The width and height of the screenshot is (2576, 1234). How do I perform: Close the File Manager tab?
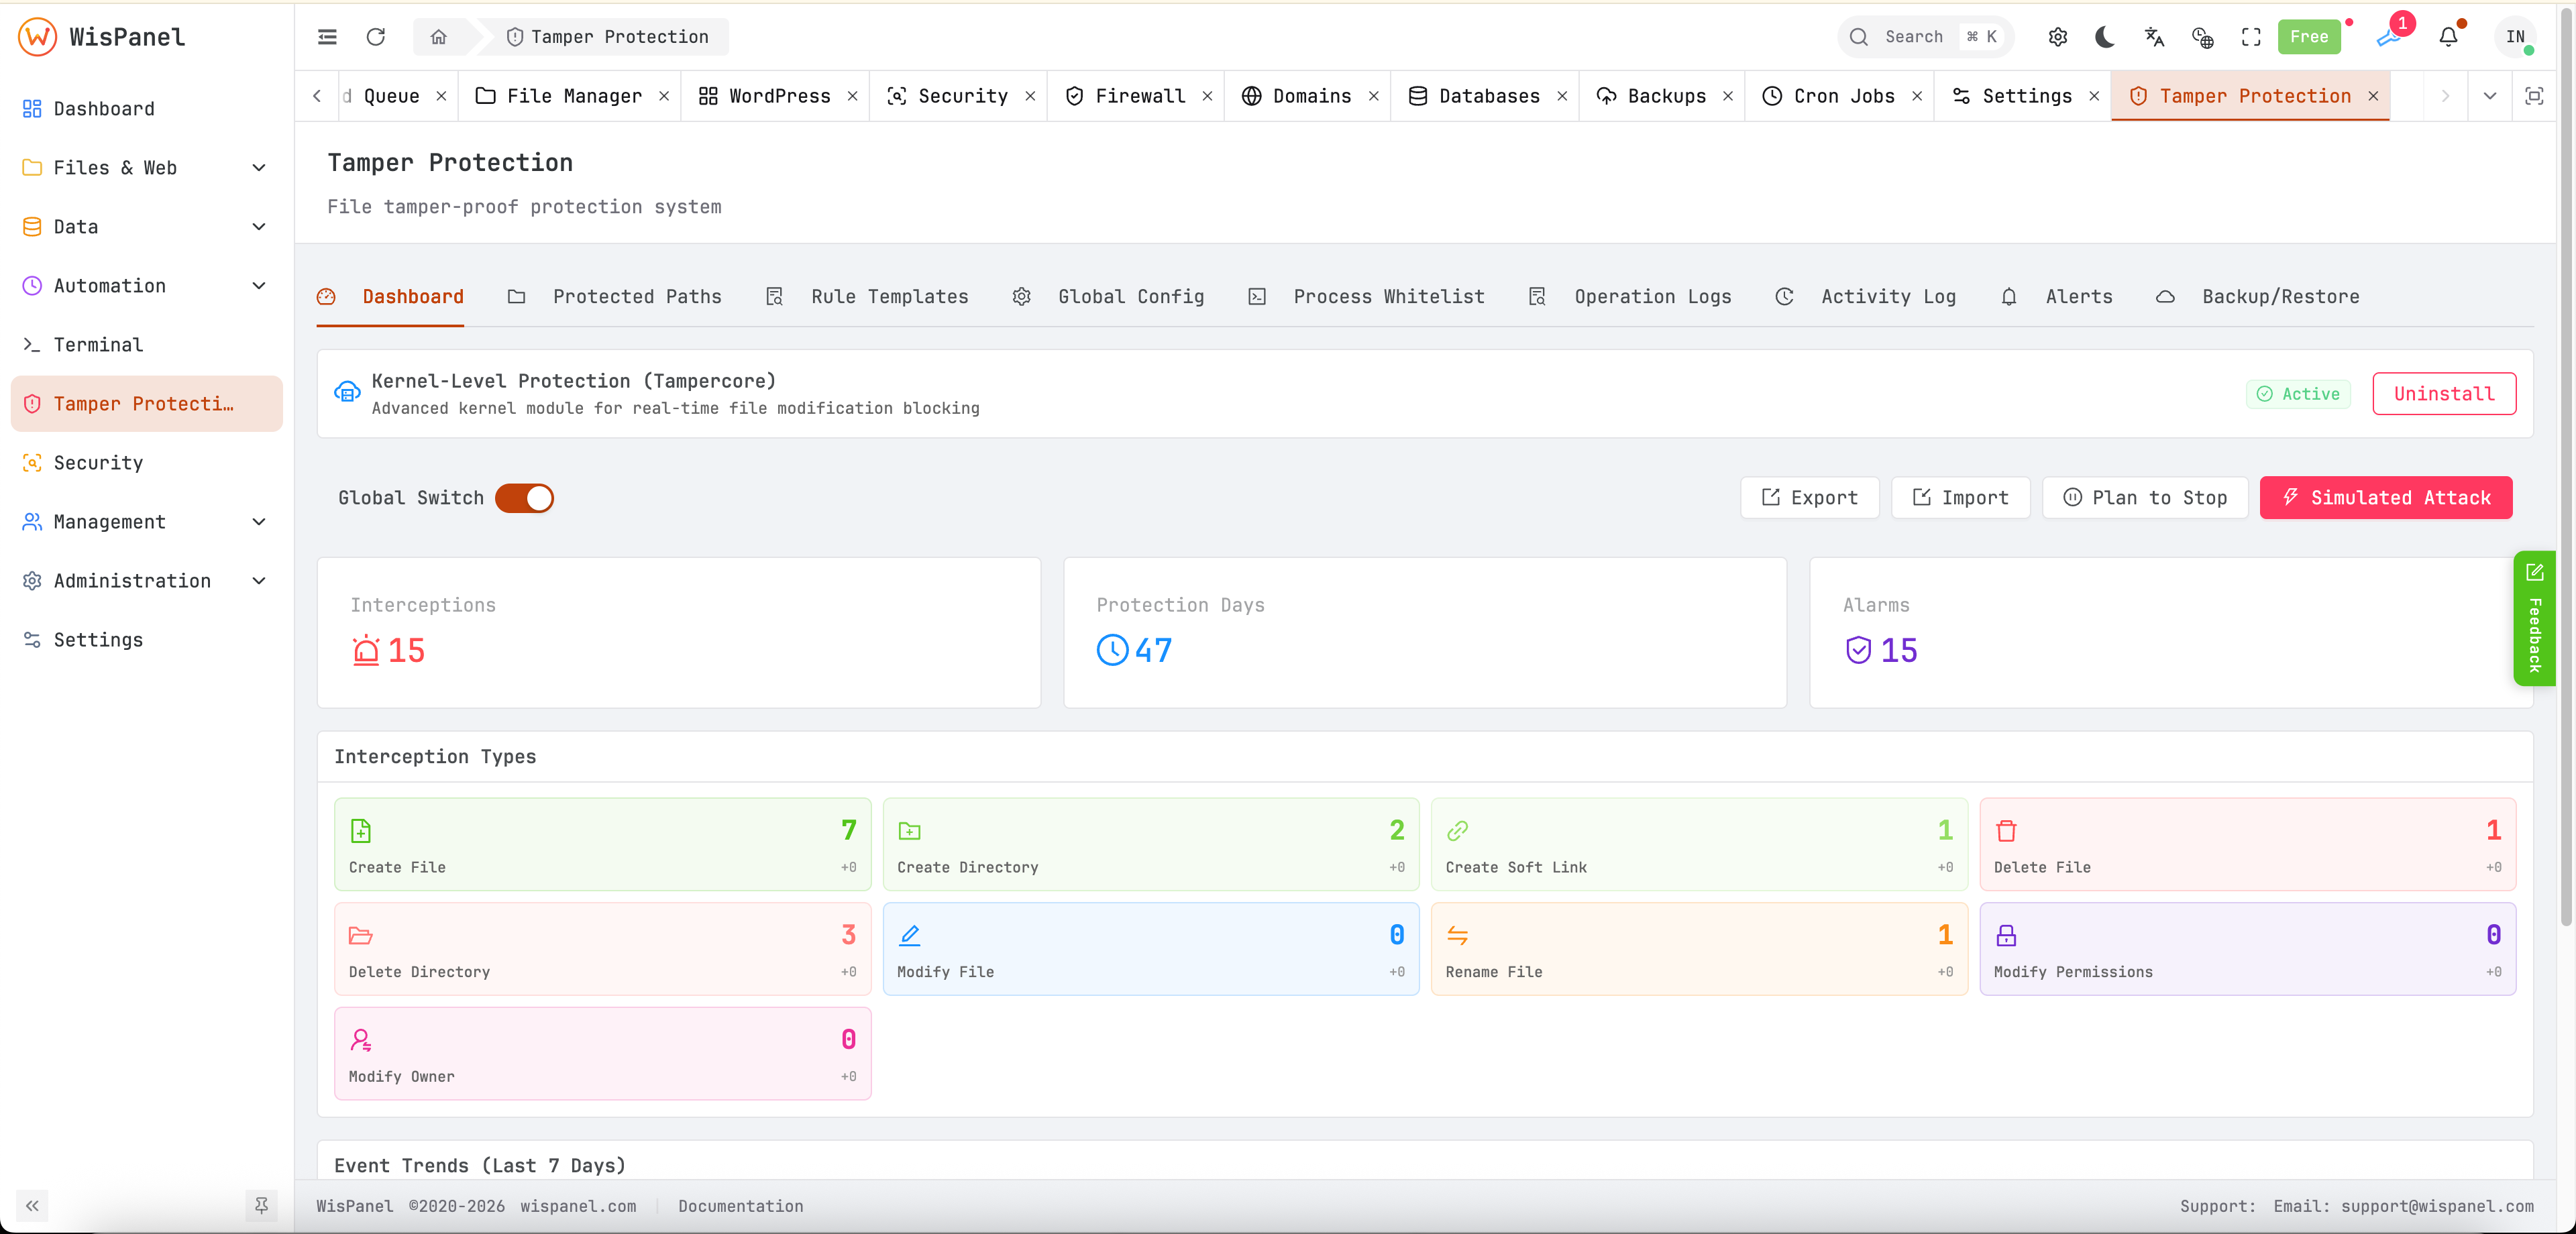pyautogui.click(x=664, y=96)
